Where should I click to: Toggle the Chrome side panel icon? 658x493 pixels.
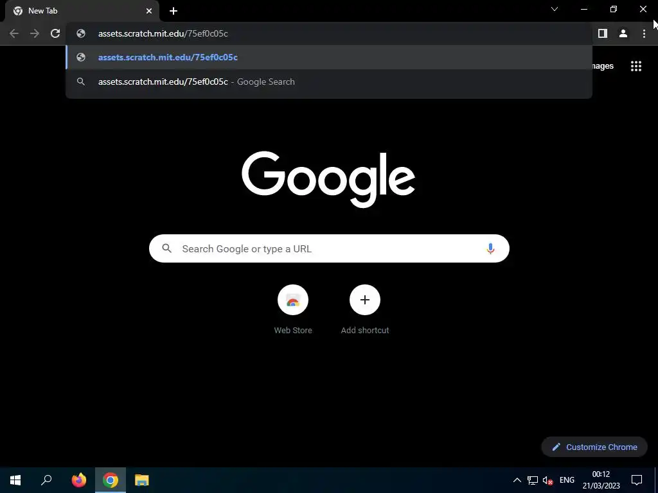pos(603,33)
